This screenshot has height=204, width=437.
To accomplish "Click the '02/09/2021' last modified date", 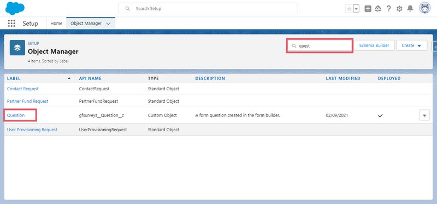I will click(336, 115).
